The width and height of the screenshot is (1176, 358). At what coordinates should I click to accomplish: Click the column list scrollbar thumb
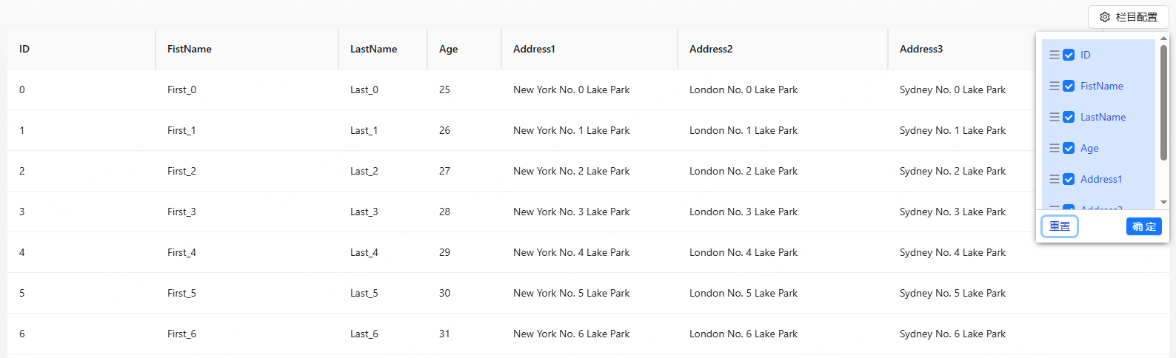(1163, 102)
